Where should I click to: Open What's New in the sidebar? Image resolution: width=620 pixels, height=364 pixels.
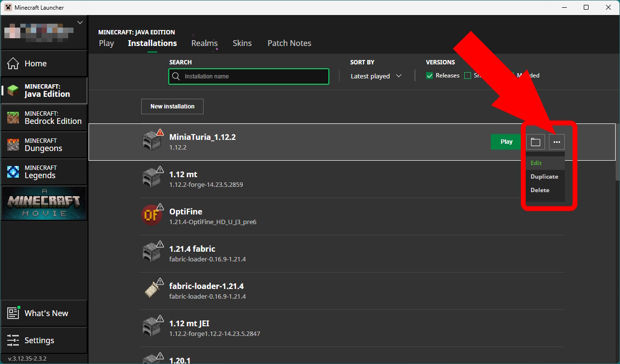click(44, 313)
